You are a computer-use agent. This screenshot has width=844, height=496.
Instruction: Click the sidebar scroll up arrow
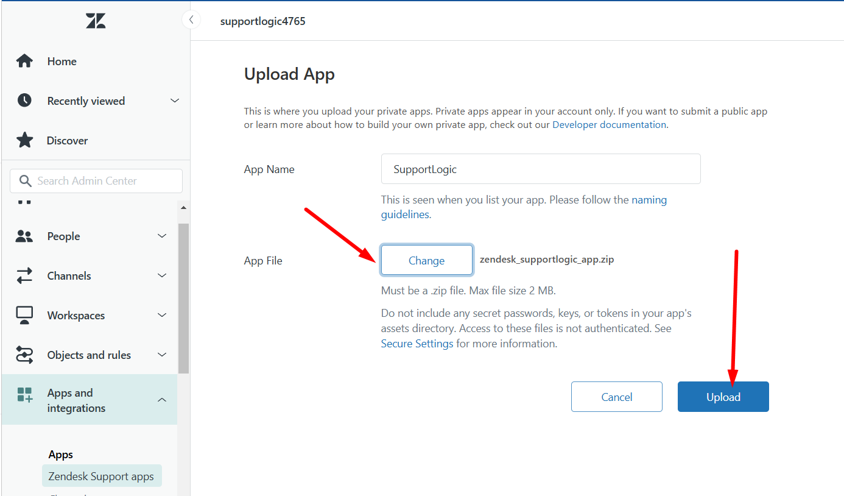tap(183, 207)
